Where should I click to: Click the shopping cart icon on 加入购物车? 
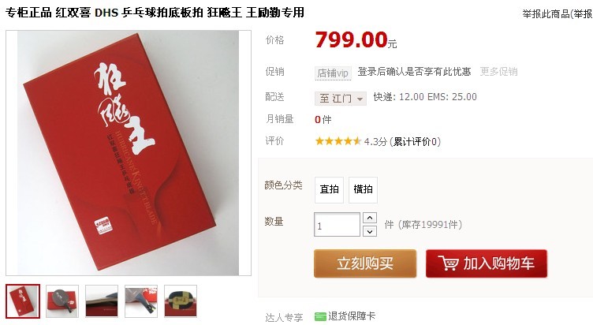click(x=448, y=263)
